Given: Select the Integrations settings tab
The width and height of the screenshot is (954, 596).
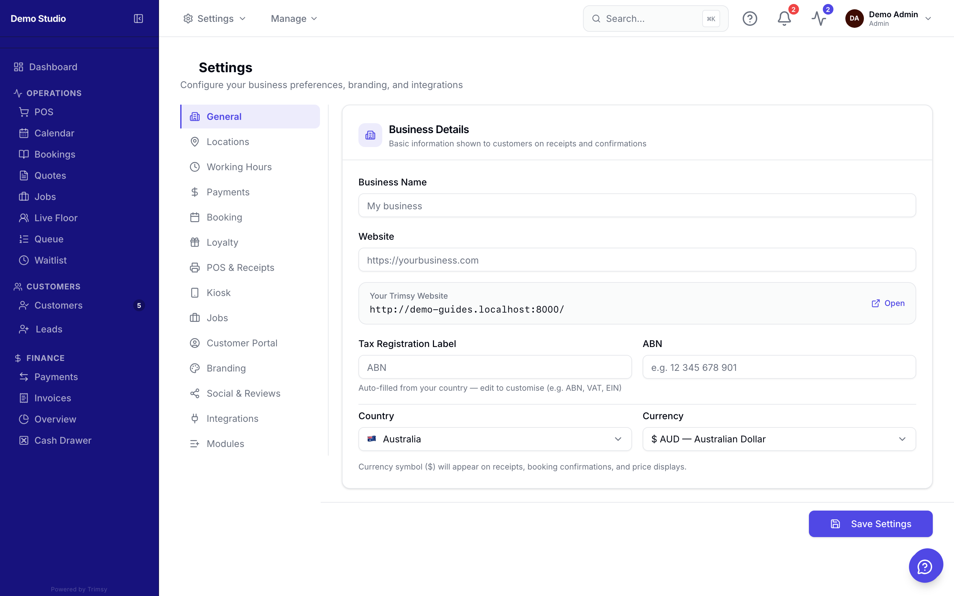Looking at the screenshot, I should 250,419.
